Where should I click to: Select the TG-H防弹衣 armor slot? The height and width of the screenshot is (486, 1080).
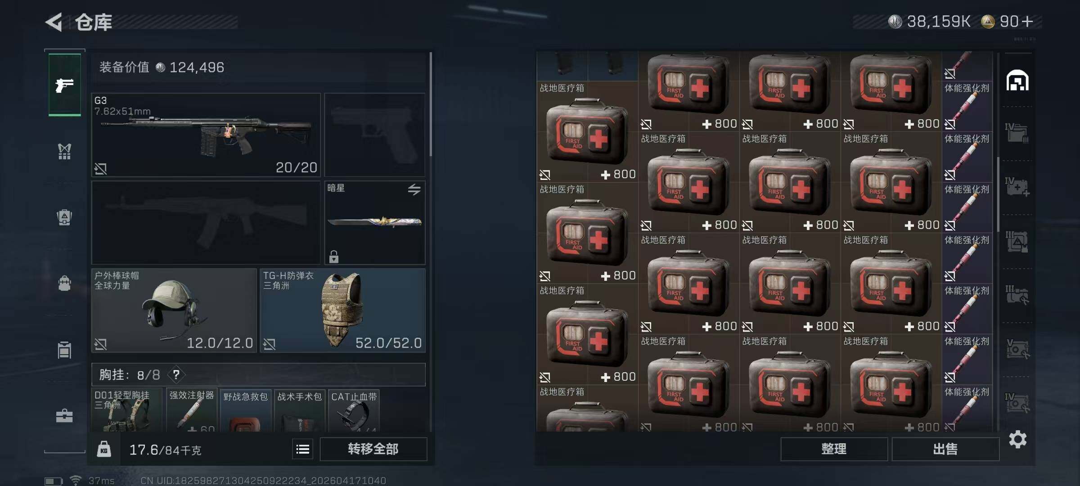(342, 310)
